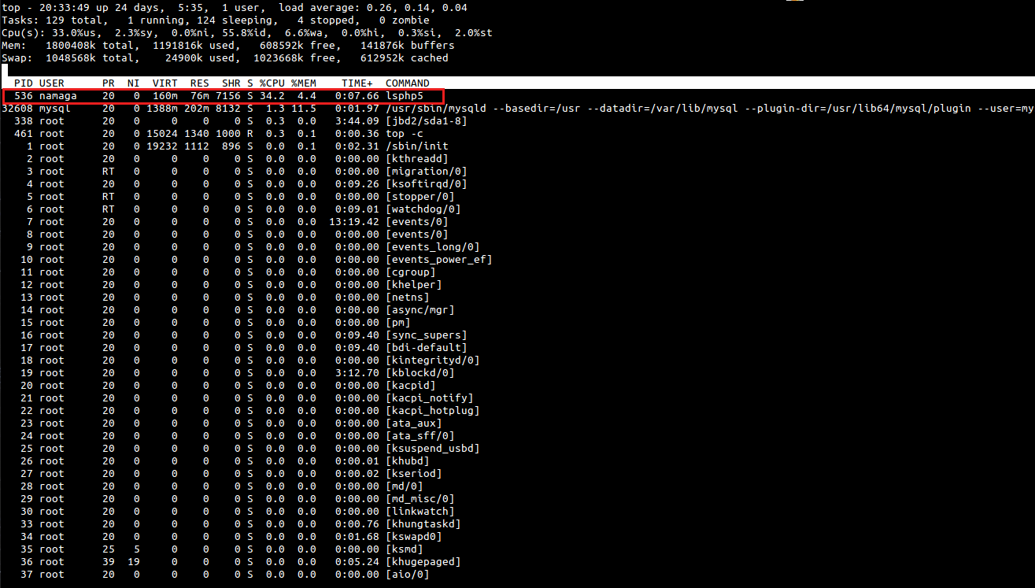Click the USER column header
1035x588 pixels.
tap(52, 83)
